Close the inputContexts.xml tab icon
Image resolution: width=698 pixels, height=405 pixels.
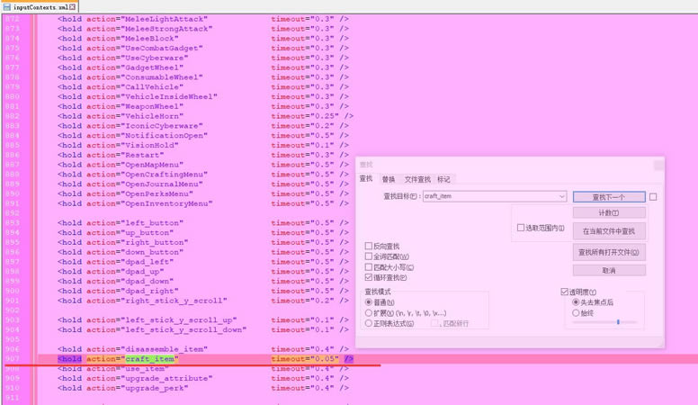pyautogui.click(x=72, y=7)
